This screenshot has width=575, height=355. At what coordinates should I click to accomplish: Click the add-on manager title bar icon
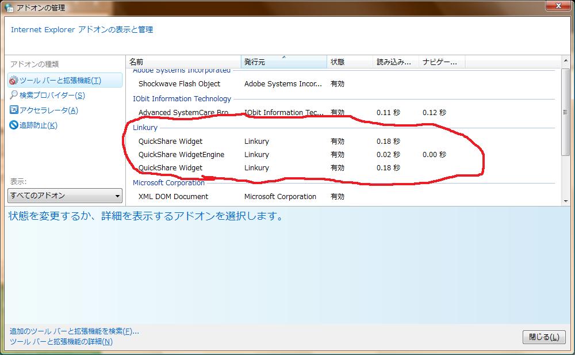pos(9,7)
